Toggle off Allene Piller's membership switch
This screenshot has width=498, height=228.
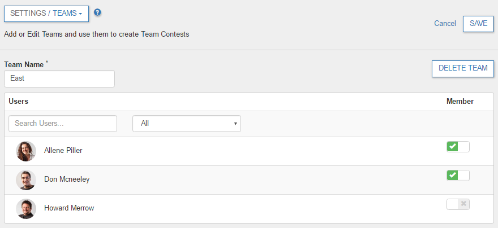[458, 147]
